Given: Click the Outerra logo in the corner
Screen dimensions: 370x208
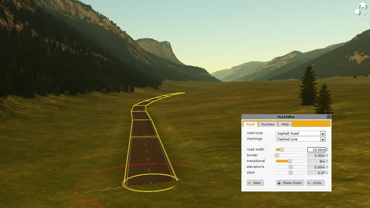Looking at the screenshot, I should 361,11.
